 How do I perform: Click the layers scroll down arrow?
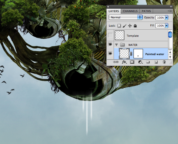pos(170,57)
